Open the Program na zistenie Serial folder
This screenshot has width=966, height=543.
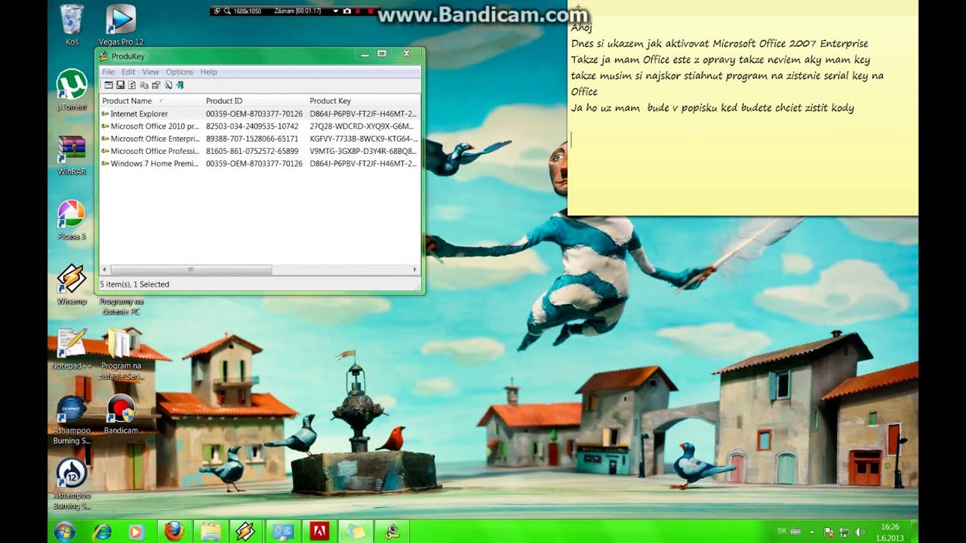pyautogui.click(x=121, y=353)
